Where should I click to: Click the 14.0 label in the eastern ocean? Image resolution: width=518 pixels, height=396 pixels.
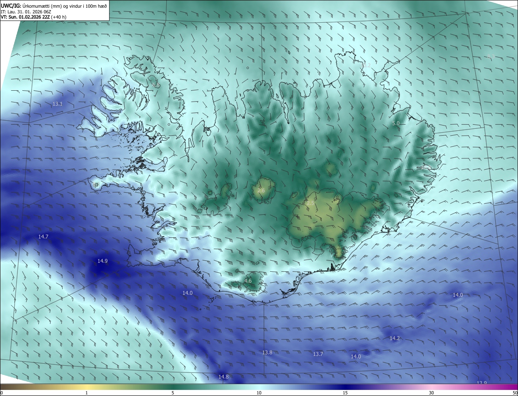click(x=458, y=295)
